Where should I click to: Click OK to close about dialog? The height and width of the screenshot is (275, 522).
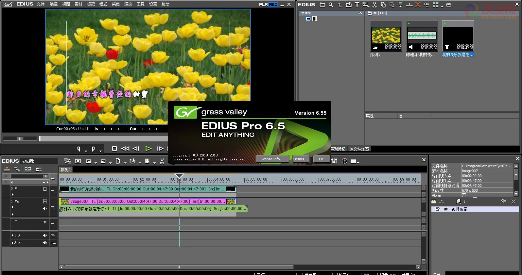(x=321, y=159)
